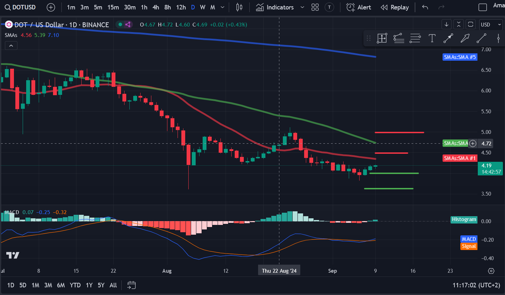Set range to YTD
Image resolution: width=505 pixels, height=295 pixels.
[75, 285]
